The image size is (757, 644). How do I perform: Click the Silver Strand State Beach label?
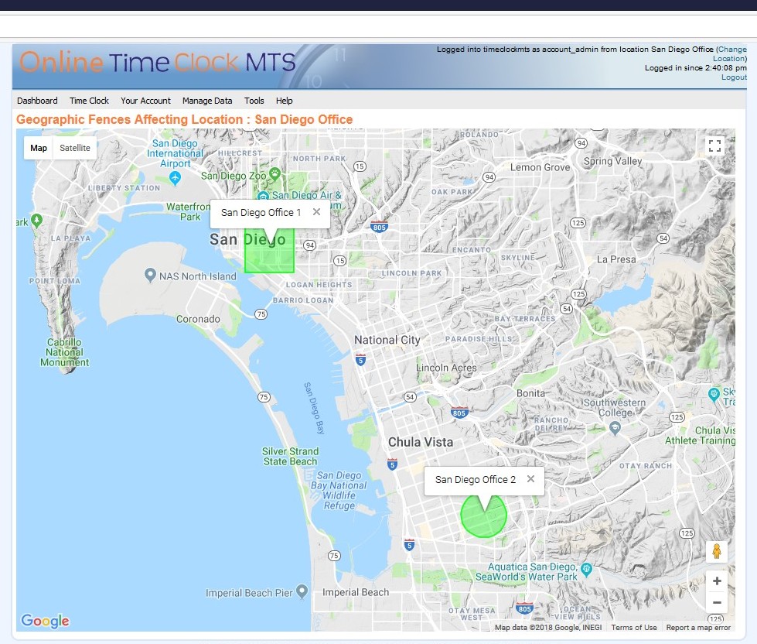tap(290, 457)
